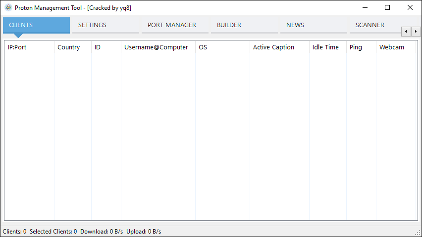Click the Proton app icon in title bar
Image resolution: width=422 pixels, height=237 pixels.
tap(8, 7)
